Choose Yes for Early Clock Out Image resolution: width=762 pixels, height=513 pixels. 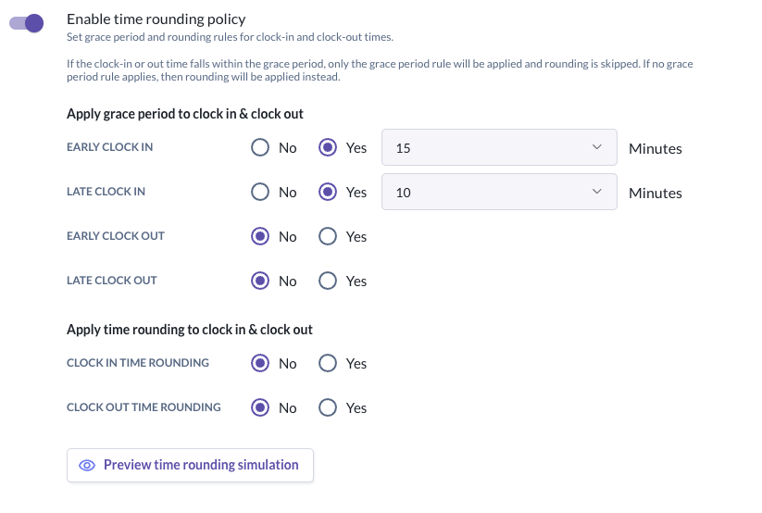pyautogui.click(x=328, y=236)
